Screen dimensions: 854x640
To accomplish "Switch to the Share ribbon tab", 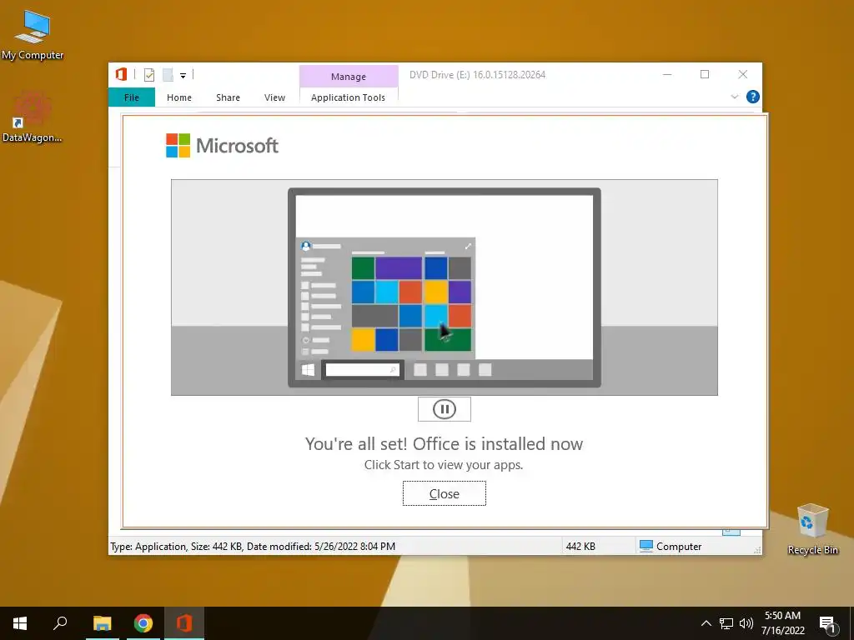I will pyautogui.click(x=228, y=97).
